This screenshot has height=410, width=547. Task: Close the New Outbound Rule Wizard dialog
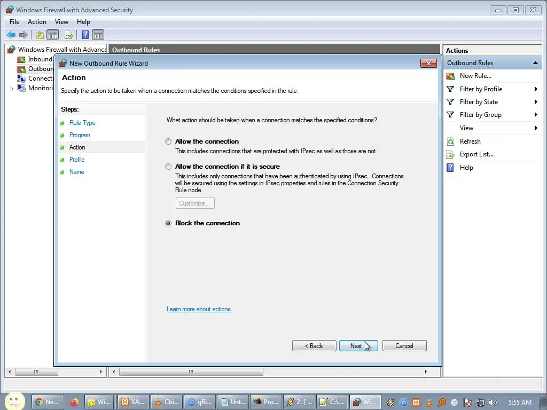coord(428,63)
